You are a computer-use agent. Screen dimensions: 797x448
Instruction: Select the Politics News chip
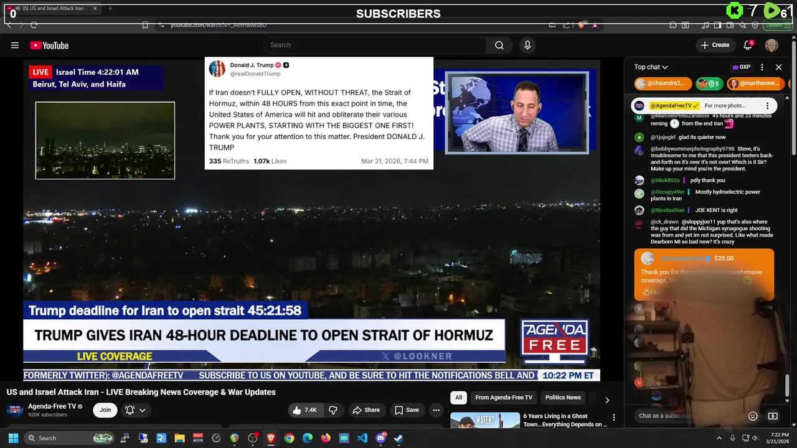(563, 398)
